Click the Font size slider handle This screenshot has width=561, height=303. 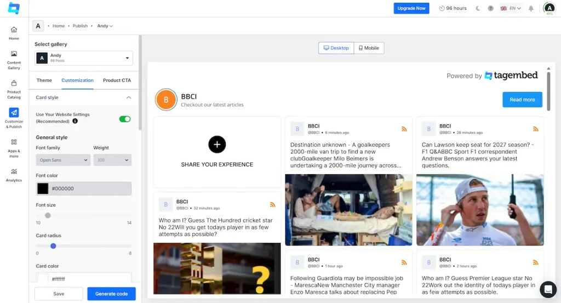(48, 215)
